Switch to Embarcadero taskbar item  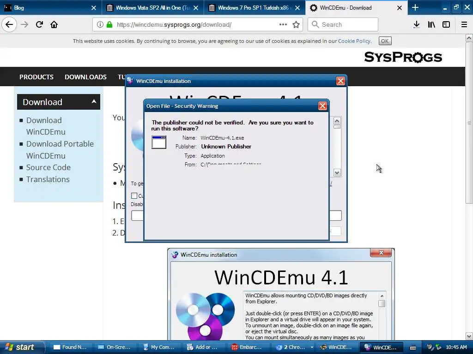[248, 347]
